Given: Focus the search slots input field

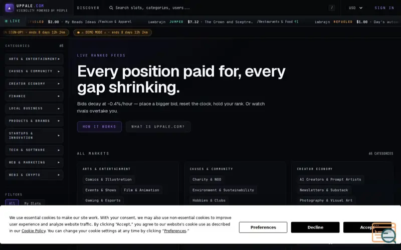Looking at the screenshot, I should click(x=218, y=8).
